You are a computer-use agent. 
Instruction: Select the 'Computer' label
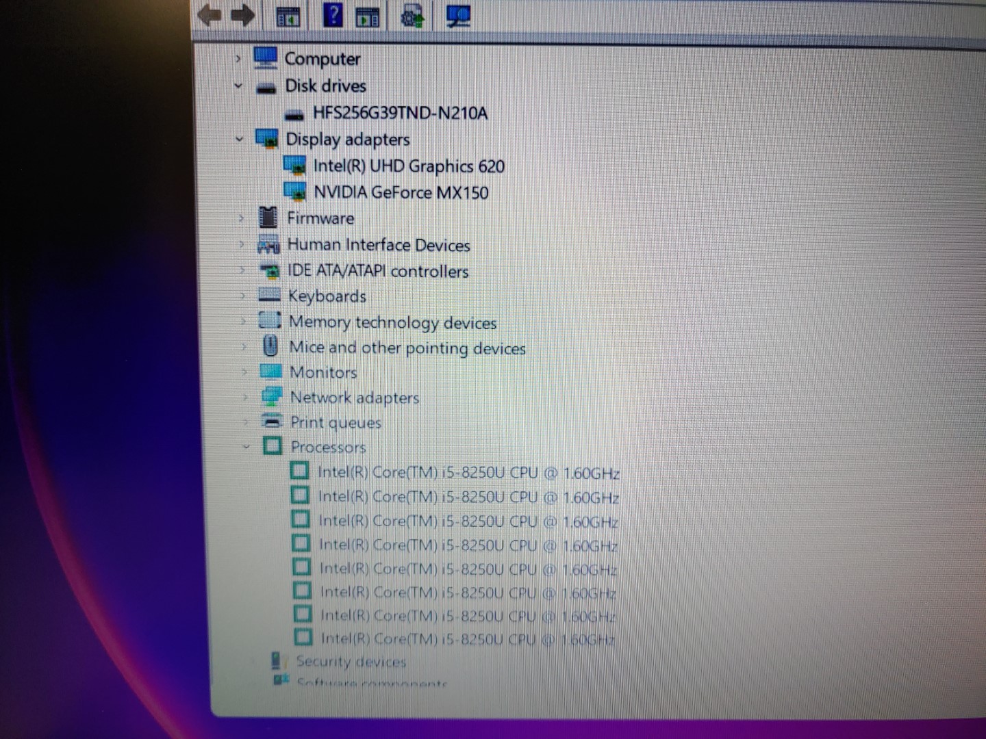coord(323,59)
